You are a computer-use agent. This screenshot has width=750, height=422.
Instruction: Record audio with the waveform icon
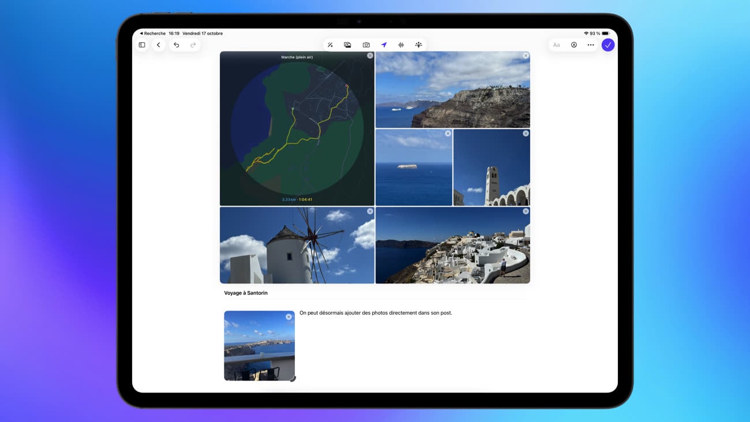[401, 45]
